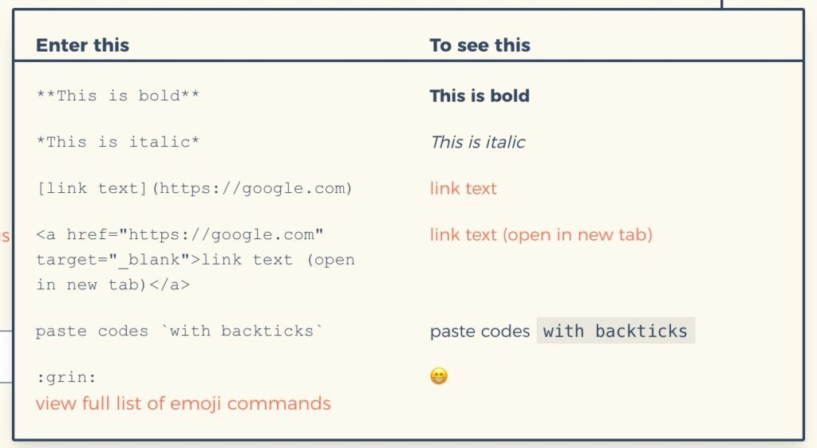
Task: Open "link text (open in new tab)" link
Action: point(541,234)
